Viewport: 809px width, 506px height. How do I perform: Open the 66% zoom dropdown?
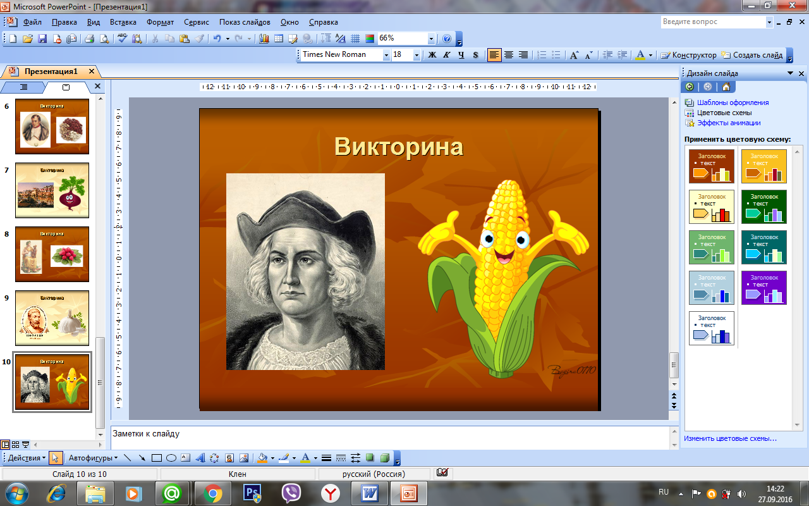coord(432,39)
